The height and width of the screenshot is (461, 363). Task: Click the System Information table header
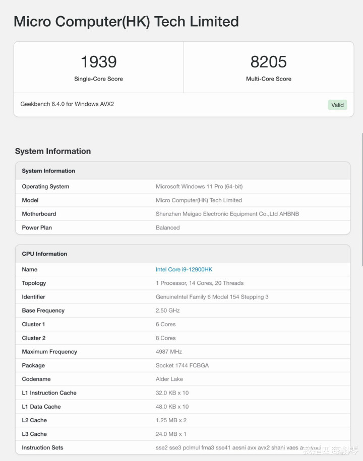pyautogui.click(x=183, y=171)
